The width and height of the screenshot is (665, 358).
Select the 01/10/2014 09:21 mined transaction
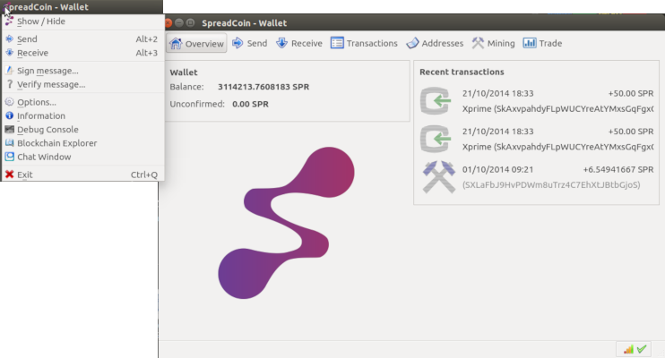537,177
